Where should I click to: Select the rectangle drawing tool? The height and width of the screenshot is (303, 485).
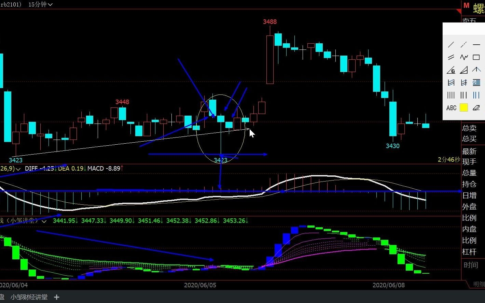click(476, 57)
